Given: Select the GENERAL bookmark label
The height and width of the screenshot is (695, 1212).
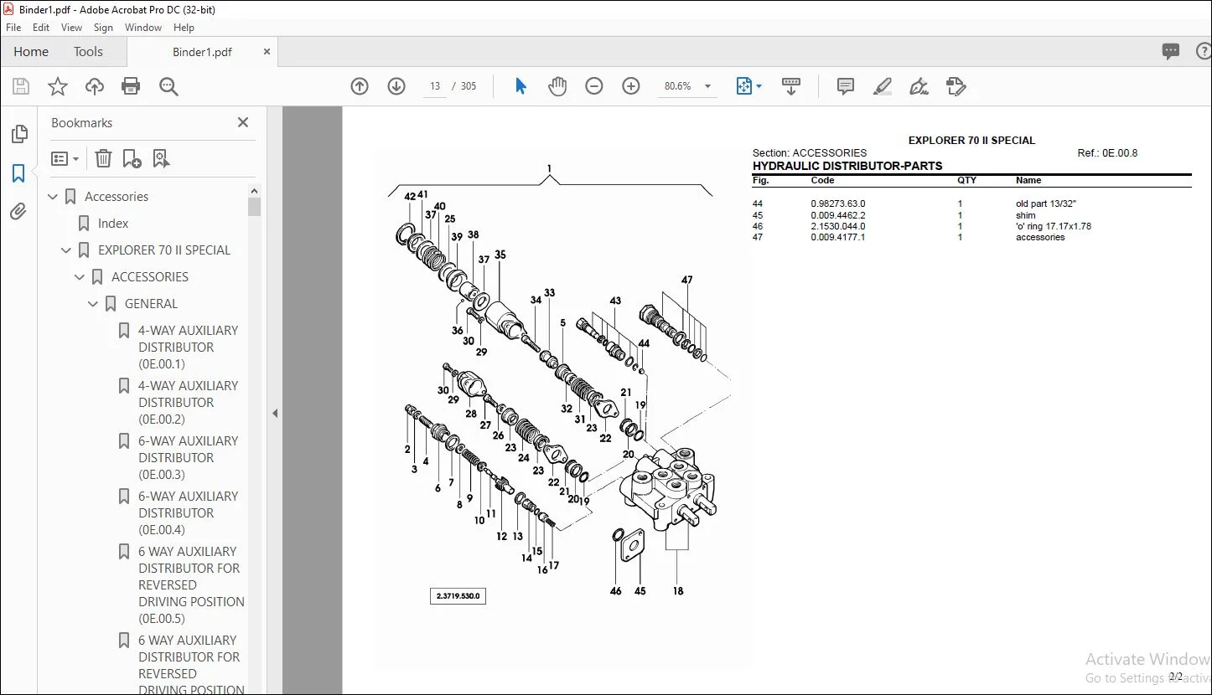Looking at the screenshot, I should (x=151, y=304).
